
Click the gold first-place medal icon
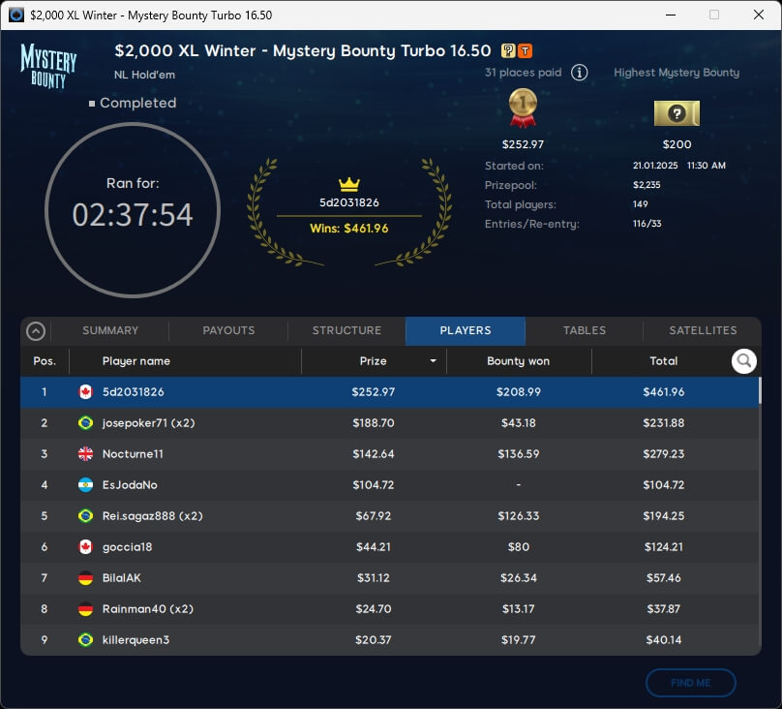tap(523, 108)
